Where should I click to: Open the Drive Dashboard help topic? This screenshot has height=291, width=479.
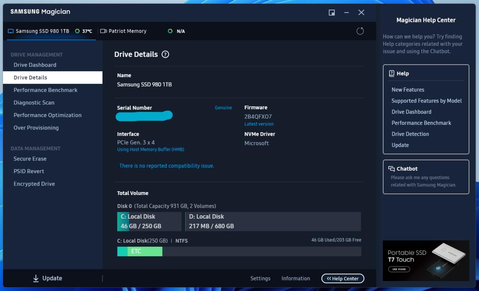pyautogui.click(x=411, y=112)
